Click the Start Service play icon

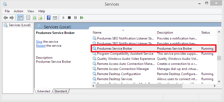(x=63, y=18)
